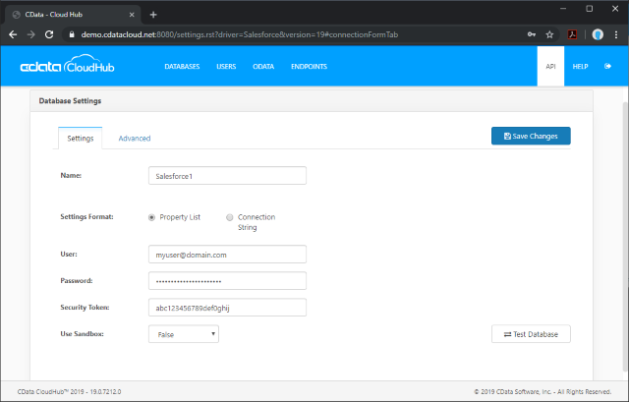Bookmark this page with the star icon
The image size is (629, 402).
pos(549,35)
